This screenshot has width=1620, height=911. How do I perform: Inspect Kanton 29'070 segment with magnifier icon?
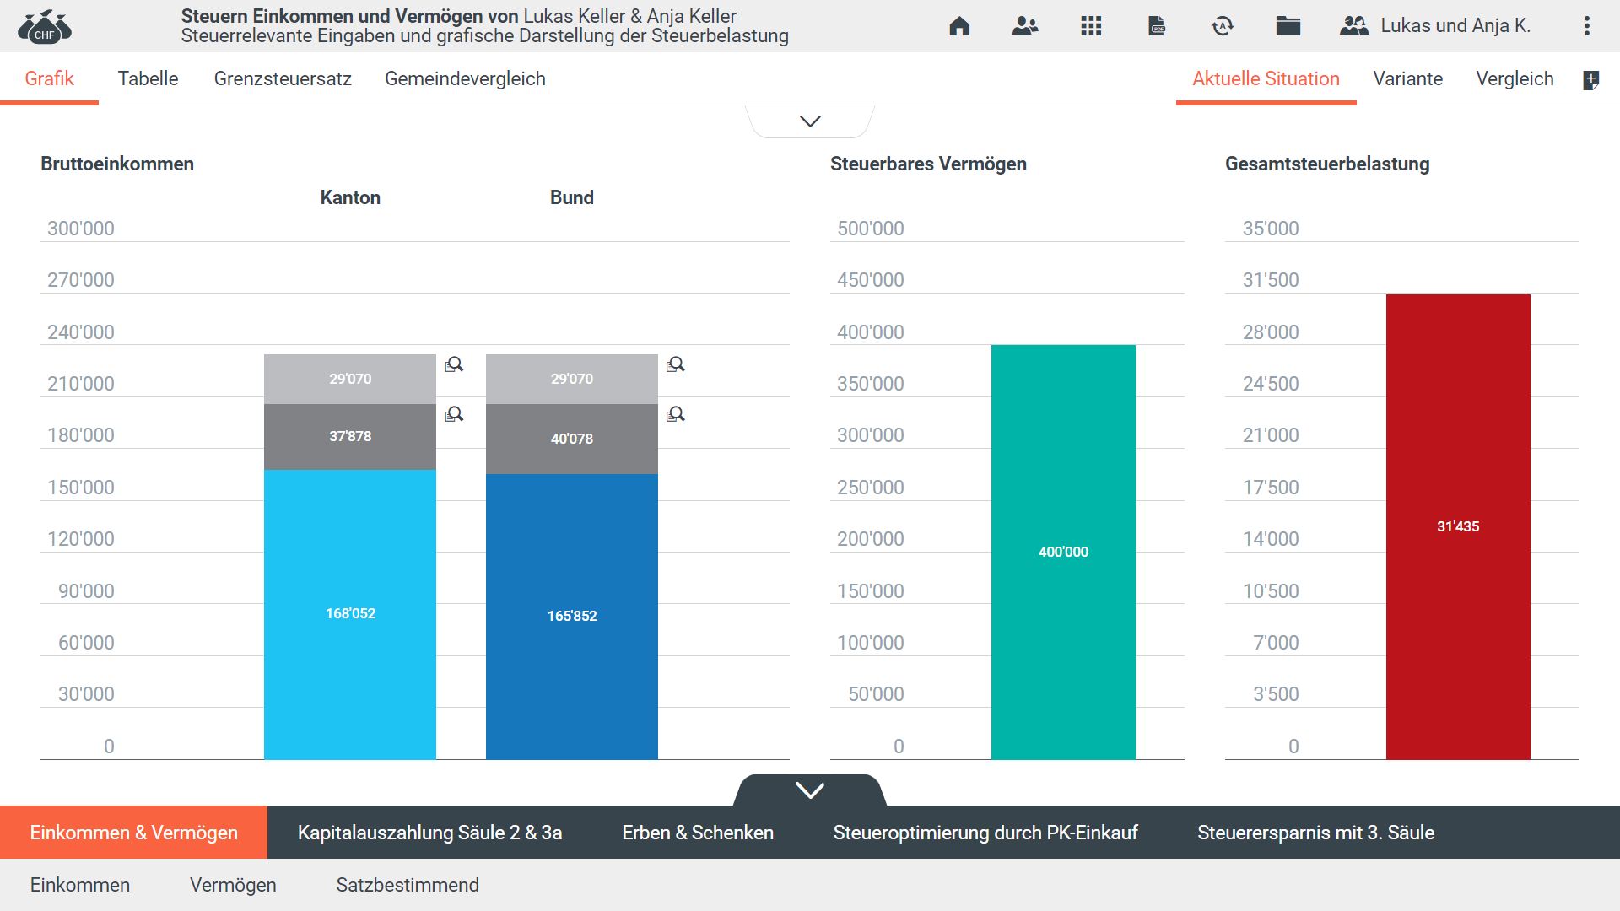(454, 364)
